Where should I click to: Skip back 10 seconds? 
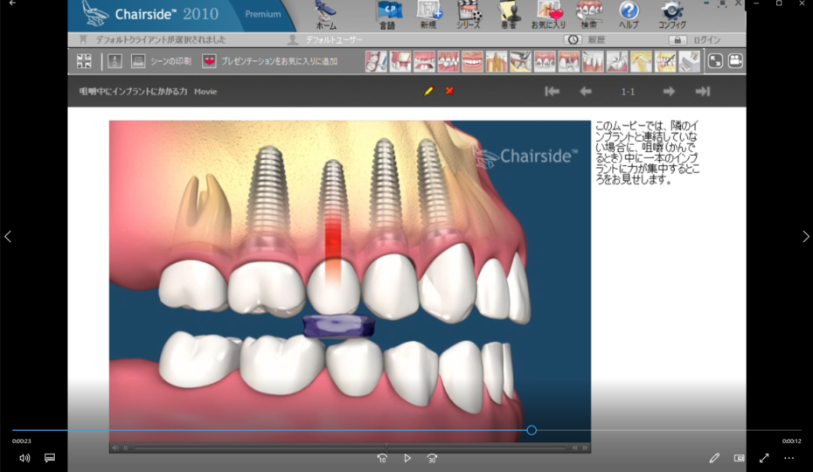tap(382, 458)
